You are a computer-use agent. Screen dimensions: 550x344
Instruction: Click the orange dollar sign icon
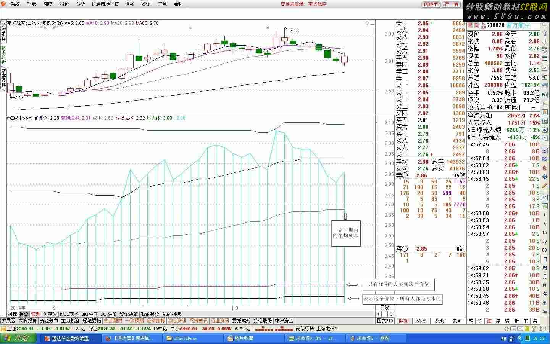pyautogui.click(x=545, y=167)
